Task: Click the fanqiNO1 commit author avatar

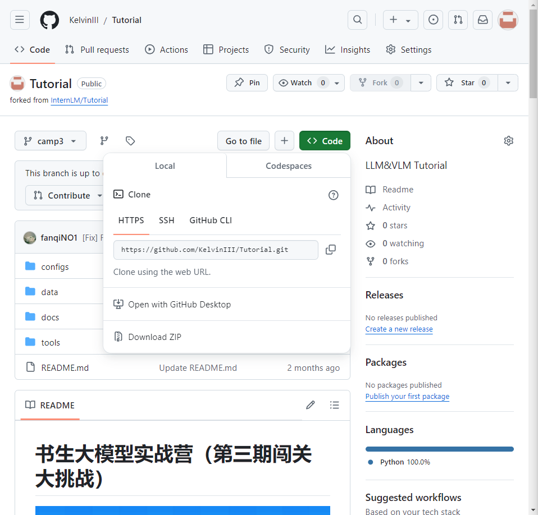Action: [30, 237]
